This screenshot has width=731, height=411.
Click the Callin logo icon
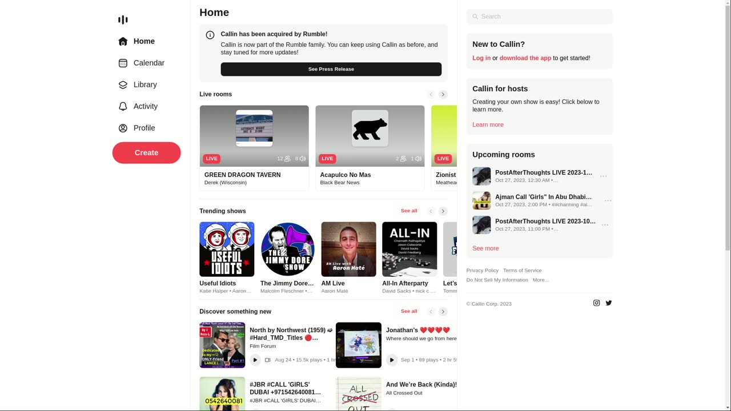point(123,20)
